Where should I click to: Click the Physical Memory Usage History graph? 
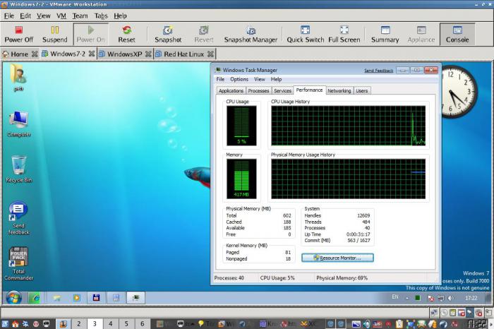pyautogui.click(x=348, y=179)
